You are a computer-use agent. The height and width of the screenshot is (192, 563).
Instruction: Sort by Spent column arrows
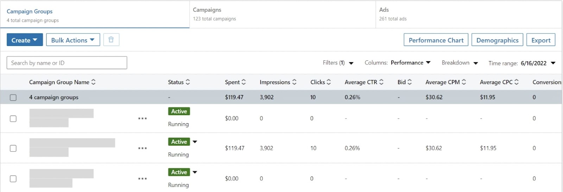[x=243, y=82]
